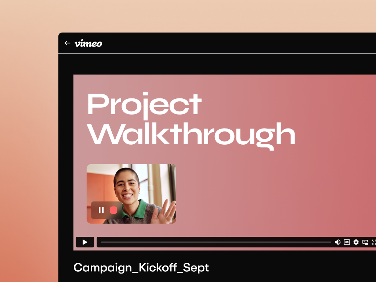Open the Vimeo logo home link

pos(88,43)
